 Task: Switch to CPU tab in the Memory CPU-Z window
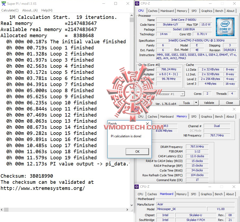pyautogui.click(x=141, y=117)
